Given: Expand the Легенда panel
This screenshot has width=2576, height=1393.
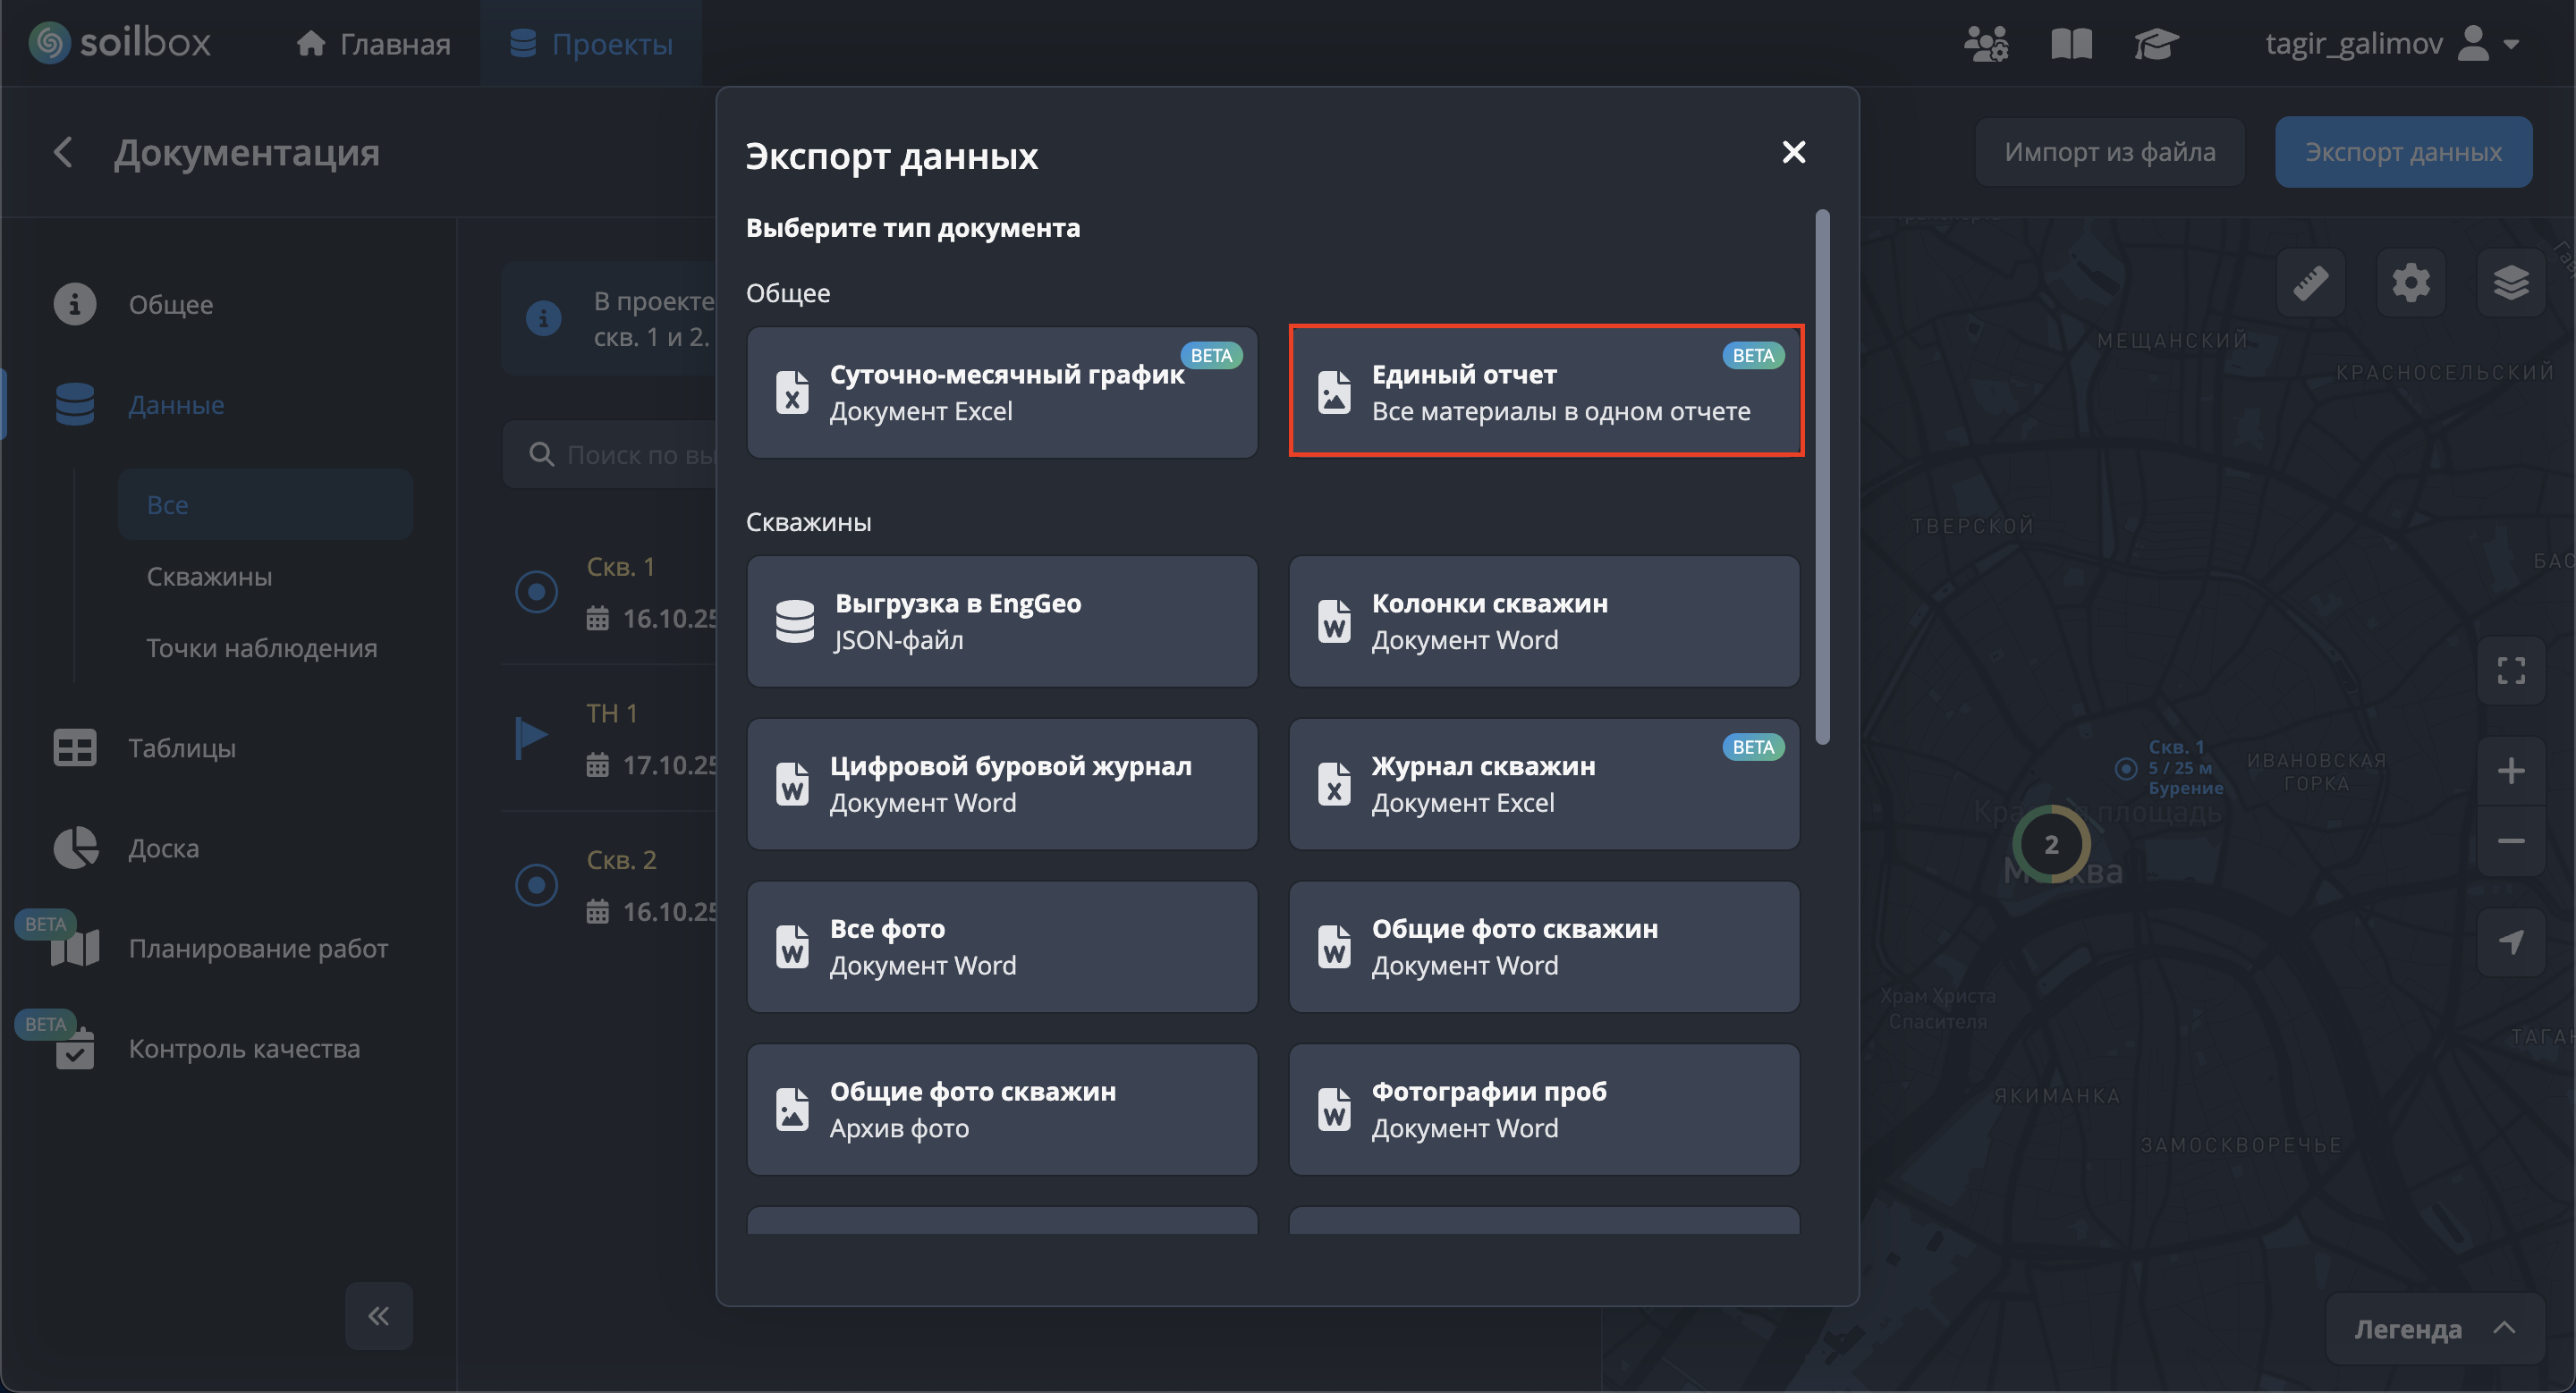Looking at the screenshot, I should click(2434, 1329).
